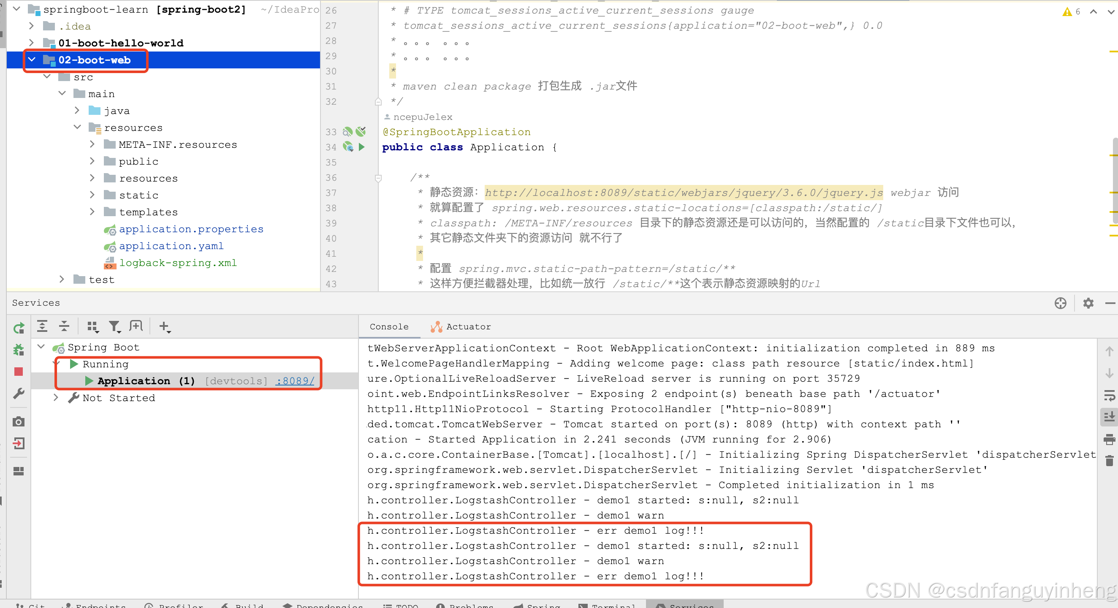Click the Print console output icon
Viewport: 1118px width, 608px height.
(1109, 439)
